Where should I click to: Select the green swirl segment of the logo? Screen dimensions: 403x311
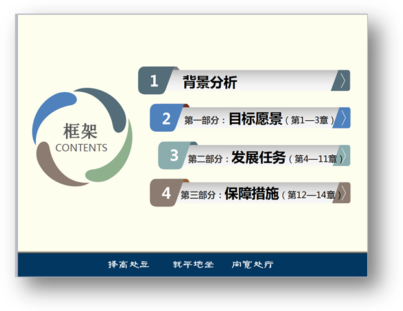(x=114, y=160)
